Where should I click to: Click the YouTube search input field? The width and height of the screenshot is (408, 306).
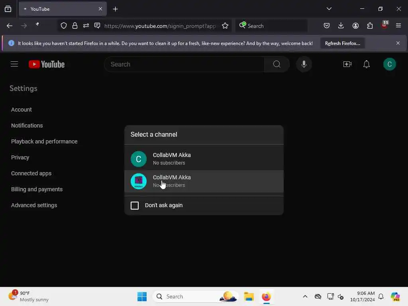tap(184, 64)
